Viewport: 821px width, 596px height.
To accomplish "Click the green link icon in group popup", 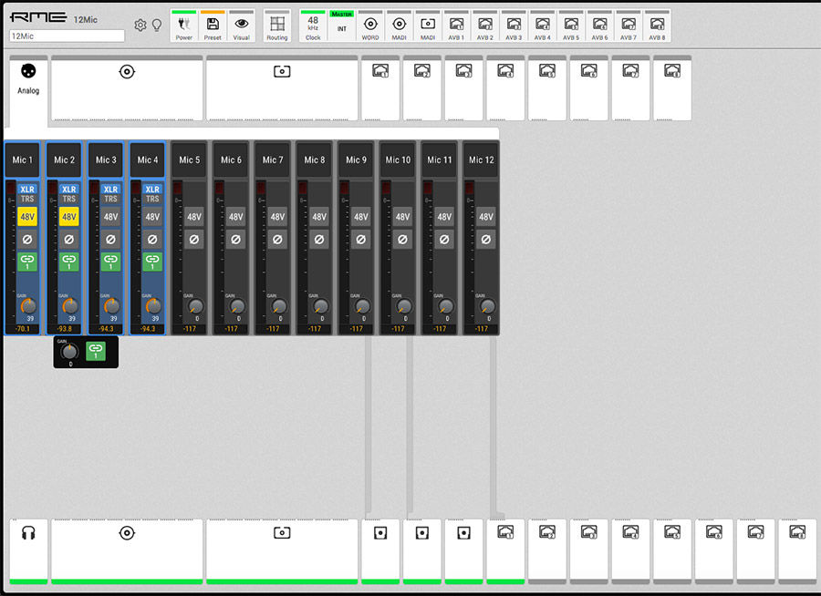I will pyautogui.click(x=95, y=351).
